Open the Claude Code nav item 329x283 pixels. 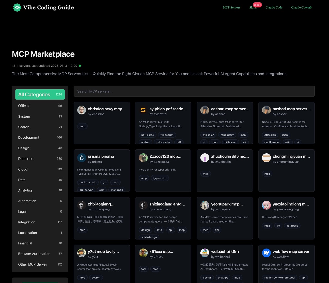click(274, 7)
